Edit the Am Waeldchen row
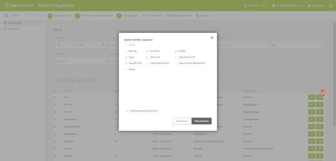Image resolution: width=336 pixels, height=161 pixels. coord(312,126)
